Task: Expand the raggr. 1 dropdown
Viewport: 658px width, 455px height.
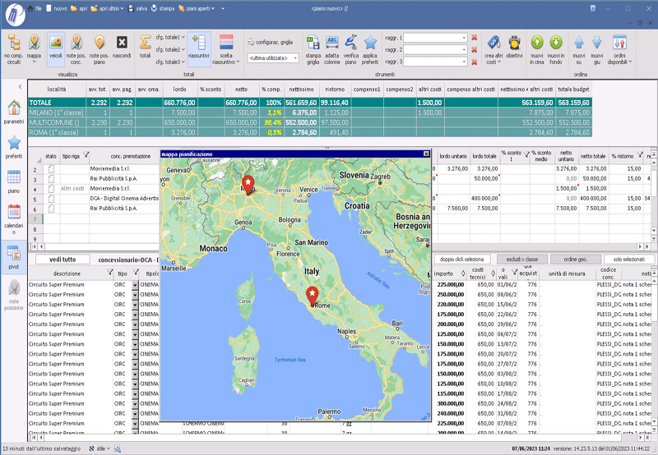Action: click(x=463, y=38)
